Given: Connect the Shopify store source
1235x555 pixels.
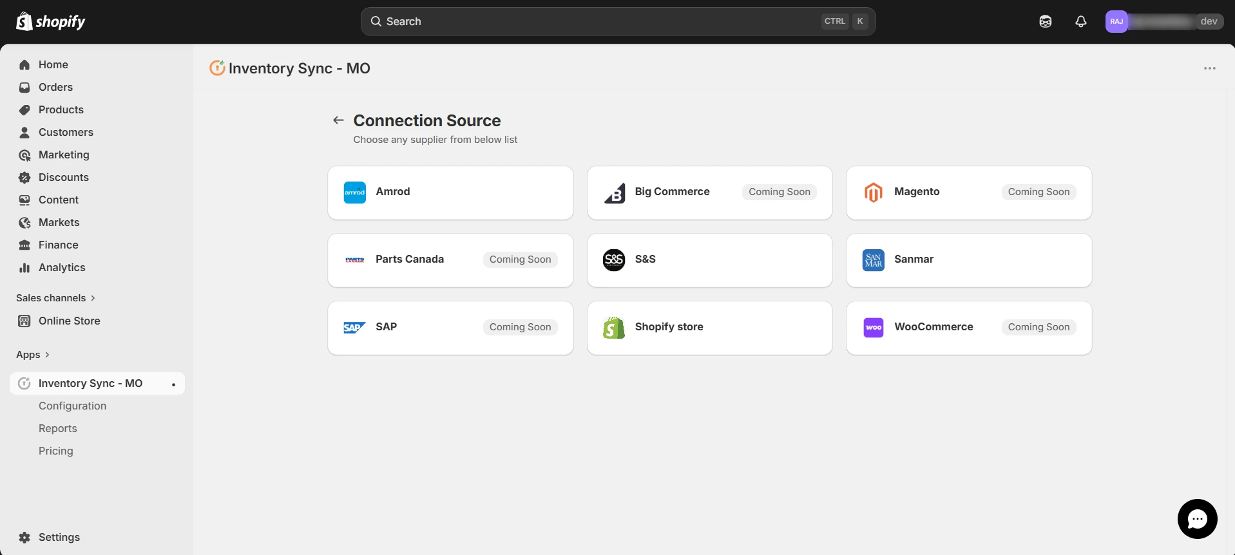Looking at the screenshot, I should tap(709, 327).
